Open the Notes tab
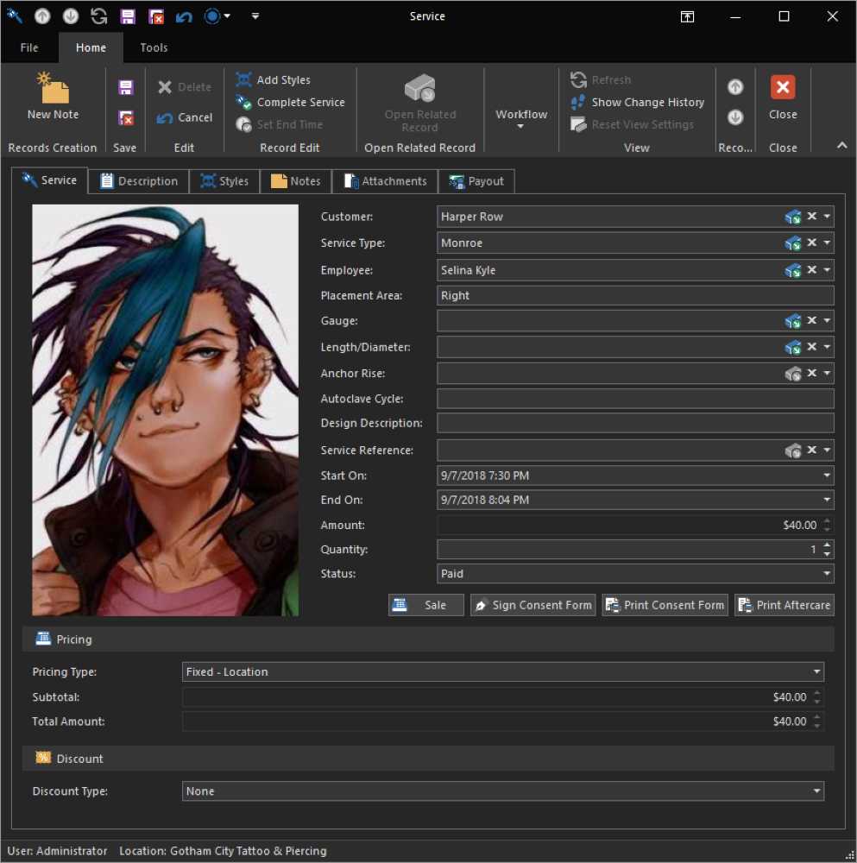This screenshot has height=863, width=857. (x=295, y=181)
